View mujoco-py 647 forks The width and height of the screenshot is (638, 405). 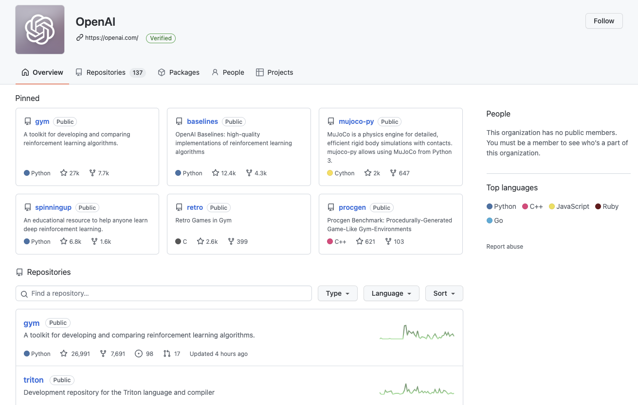[x=400, y=173]
